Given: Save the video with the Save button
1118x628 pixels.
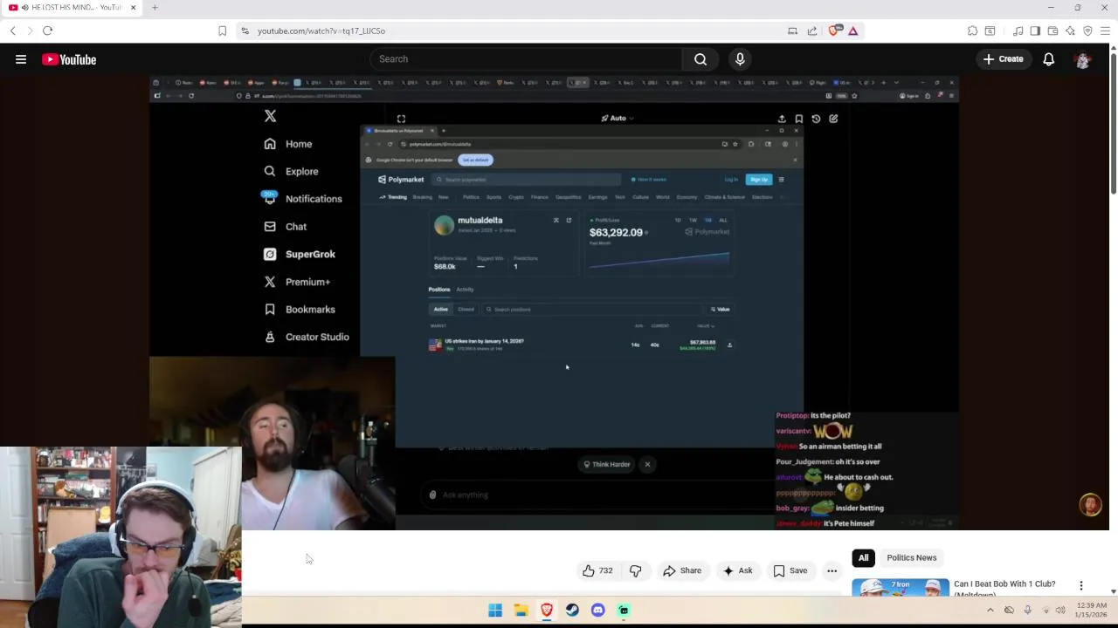Looking at the screenshot, I should (x=790, y=570).
